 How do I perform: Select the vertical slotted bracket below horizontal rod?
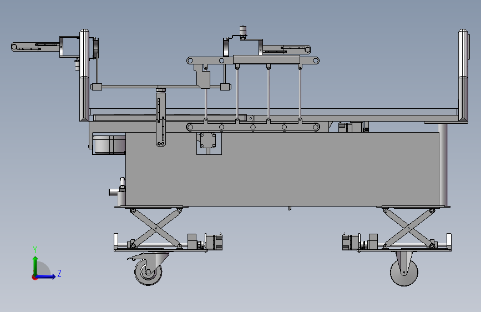(x=161, y=119)
